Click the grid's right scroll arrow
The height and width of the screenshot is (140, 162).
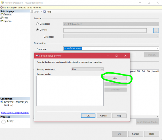[x=157, y=117]
